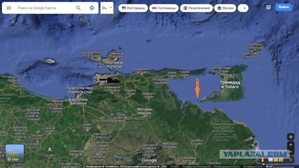The width and height of the screenshot is (299, 168).
Task: Click the Валье де Гуанапе label
Action: pyautogui.click(x=34, y=114)
